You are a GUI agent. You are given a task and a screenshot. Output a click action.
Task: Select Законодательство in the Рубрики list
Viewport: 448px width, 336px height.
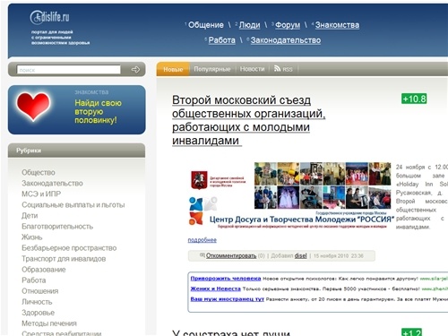coord(52,183)
